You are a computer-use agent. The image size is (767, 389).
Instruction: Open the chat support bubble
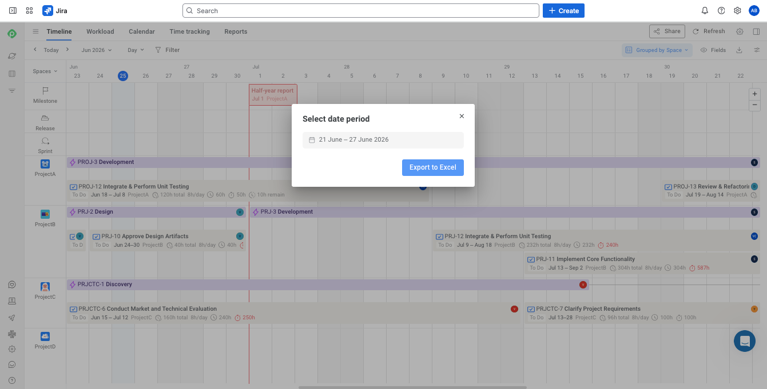(745, 341)
